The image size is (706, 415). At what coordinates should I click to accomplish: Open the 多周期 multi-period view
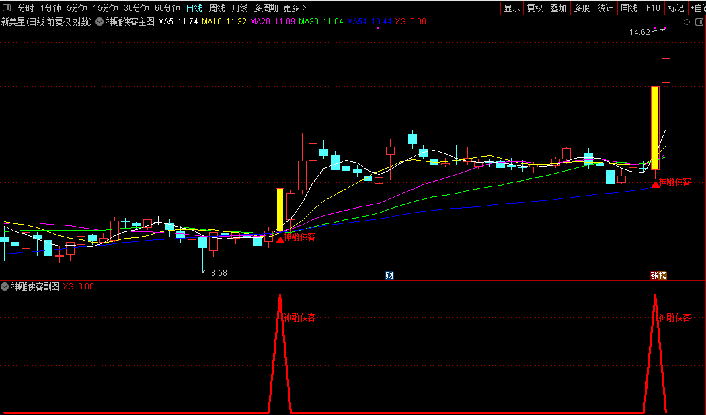(266, 8)
